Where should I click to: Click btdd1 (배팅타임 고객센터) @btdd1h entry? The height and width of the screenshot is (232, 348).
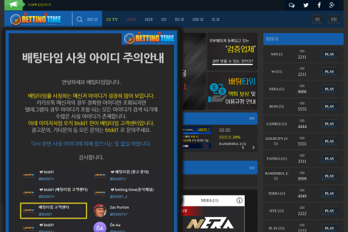click(55, 193)
